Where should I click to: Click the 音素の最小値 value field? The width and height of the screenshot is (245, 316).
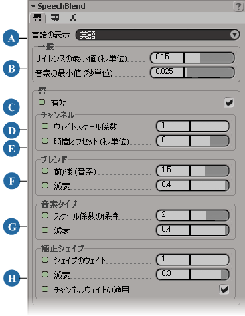coord(167,73)
